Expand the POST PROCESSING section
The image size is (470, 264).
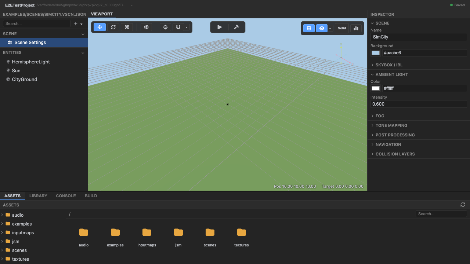tap(419, 135)
